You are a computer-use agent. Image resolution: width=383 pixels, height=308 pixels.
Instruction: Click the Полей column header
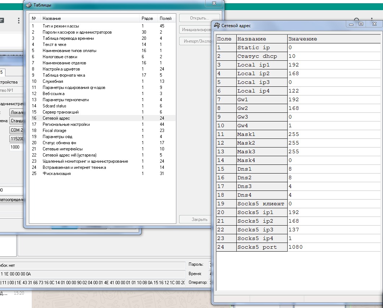(x=165, y=18)
